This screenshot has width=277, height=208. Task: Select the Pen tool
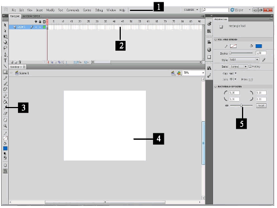[x=5, y=55]
